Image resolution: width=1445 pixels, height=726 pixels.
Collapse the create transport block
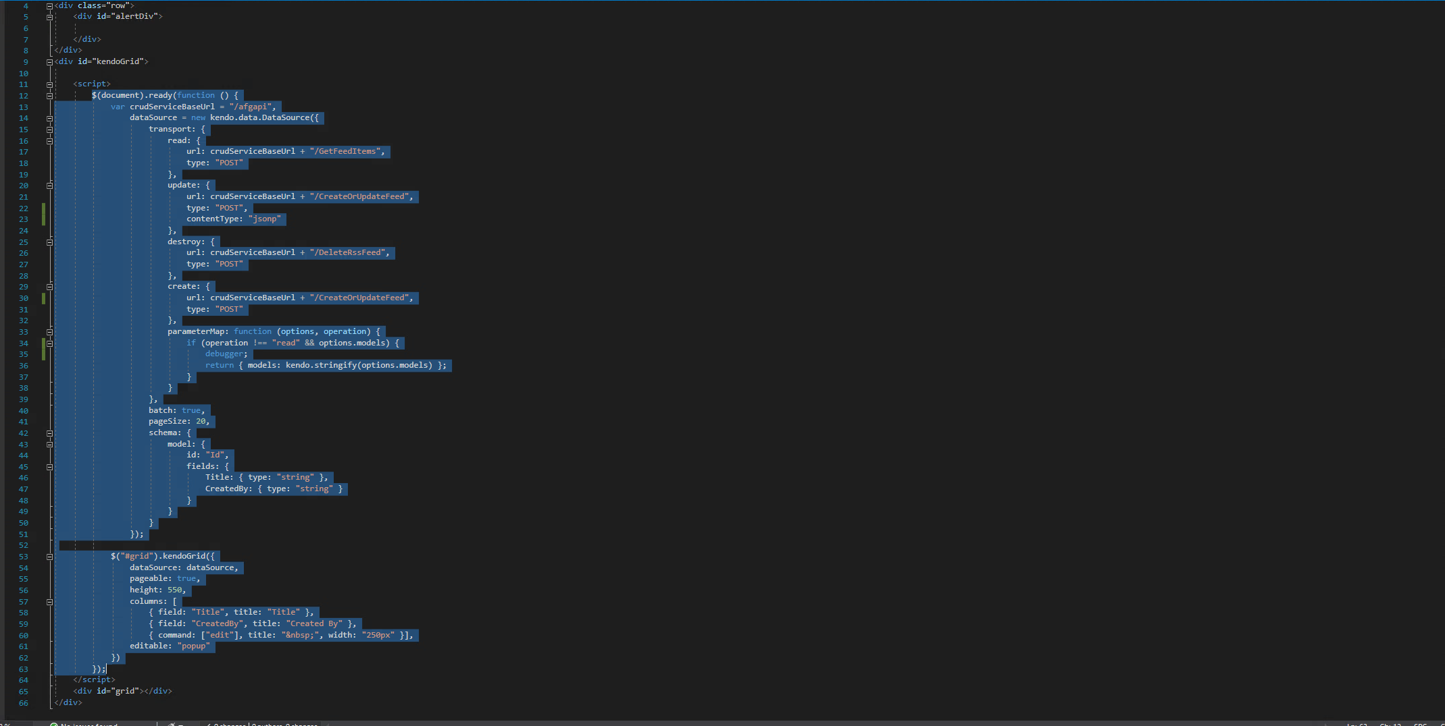coord(49,287)
